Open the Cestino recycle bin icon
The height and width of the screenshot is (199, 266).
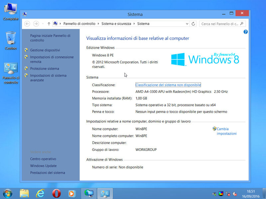[x=11, y=41]
